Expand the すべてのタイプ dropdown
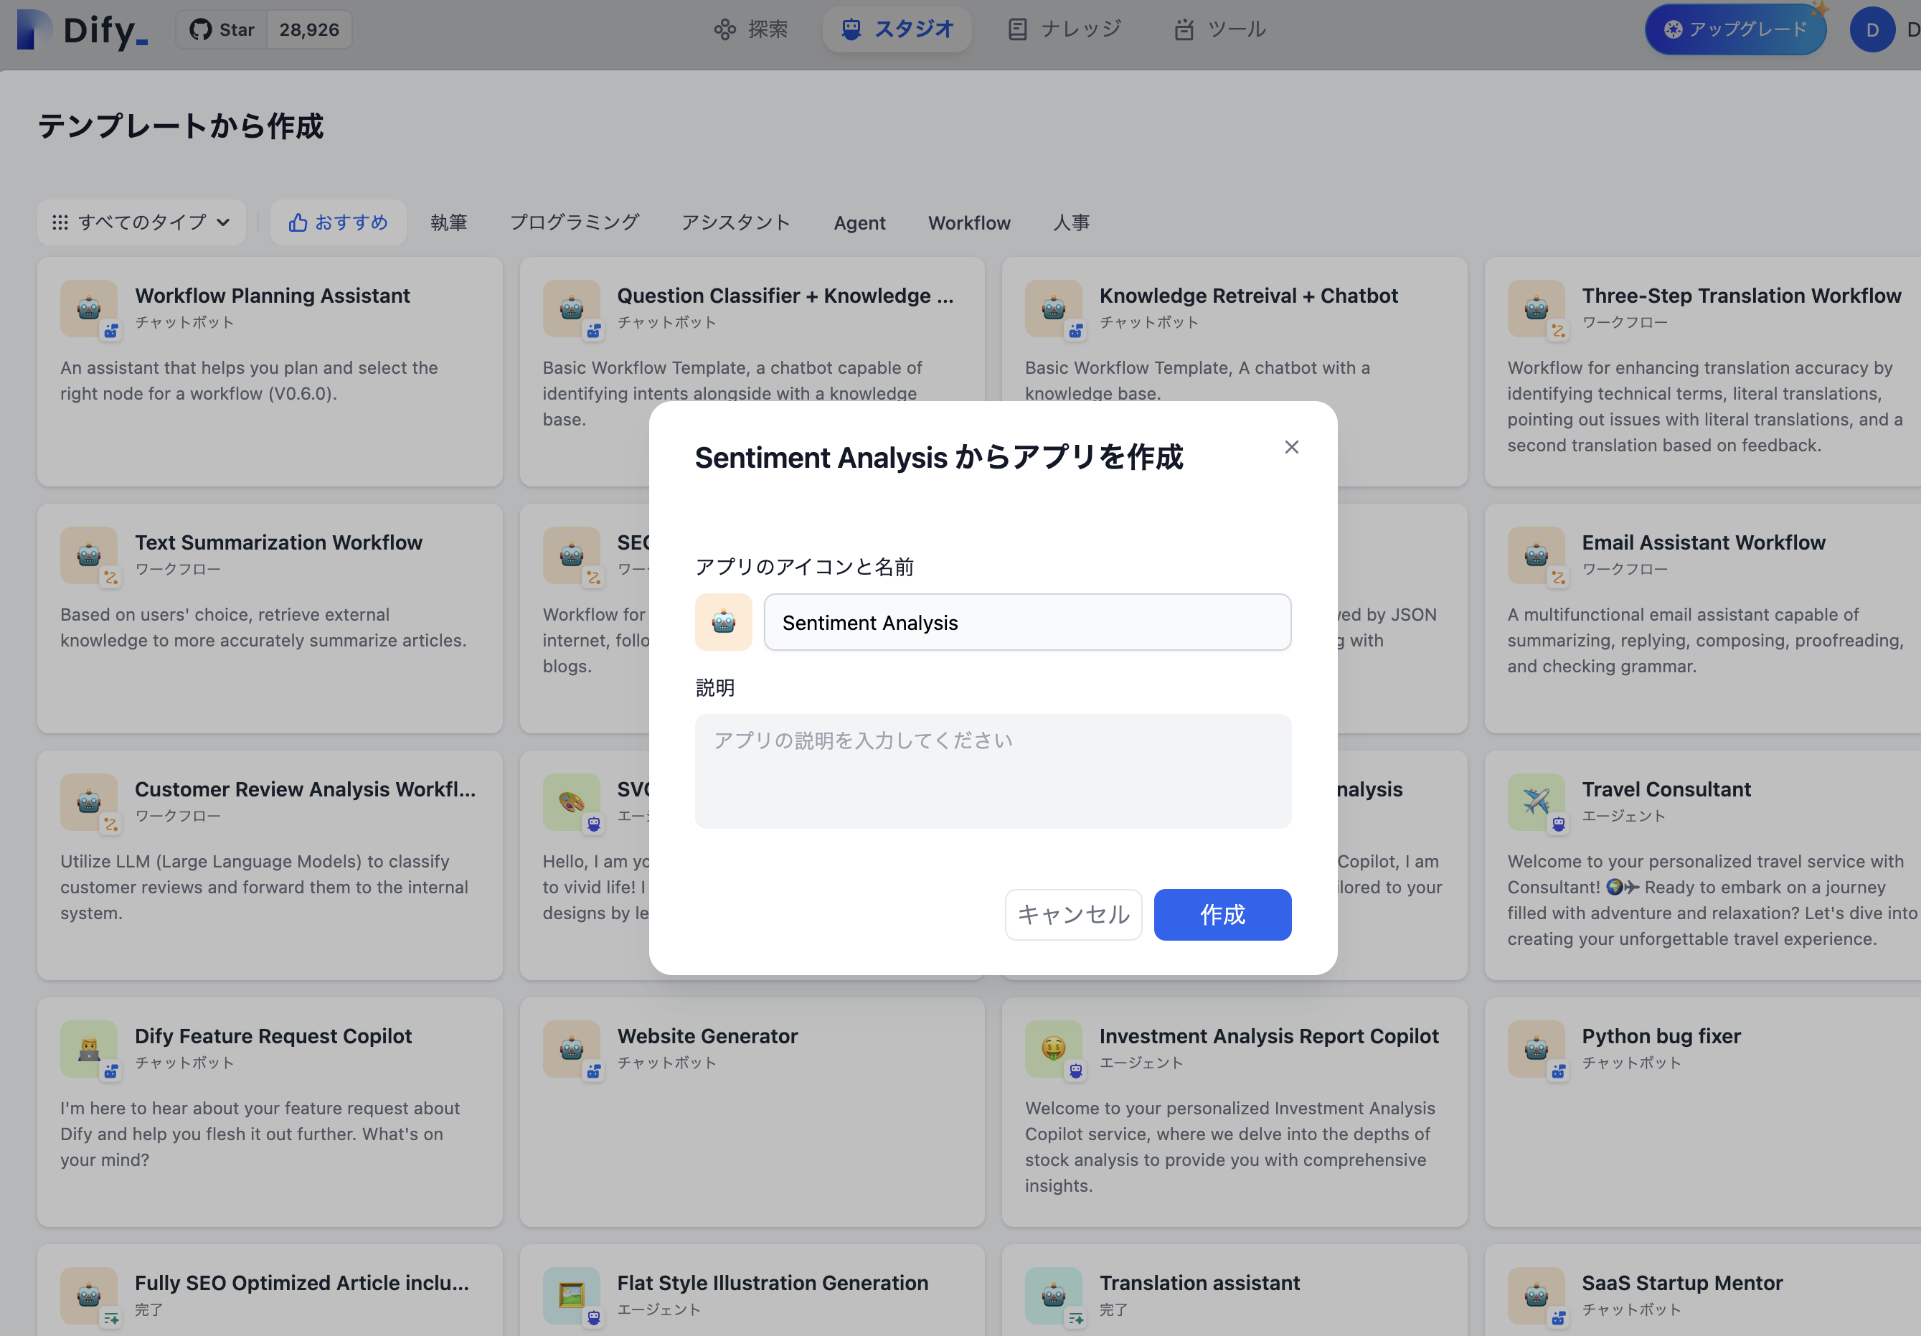Viewport: 1921px width, 1336px height. point(141,222)
